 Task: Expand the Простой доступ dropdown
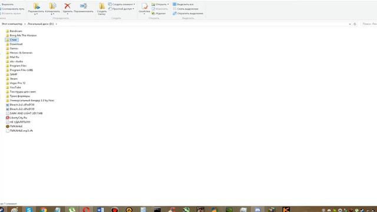tap(121, 9)
